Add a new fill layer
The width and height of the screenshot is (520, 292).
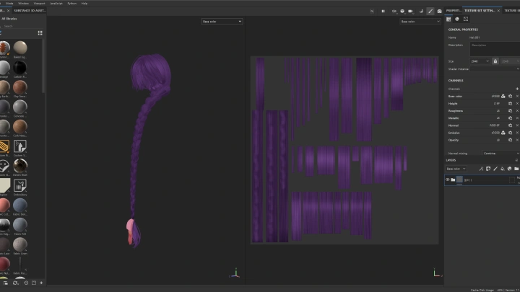503,169
